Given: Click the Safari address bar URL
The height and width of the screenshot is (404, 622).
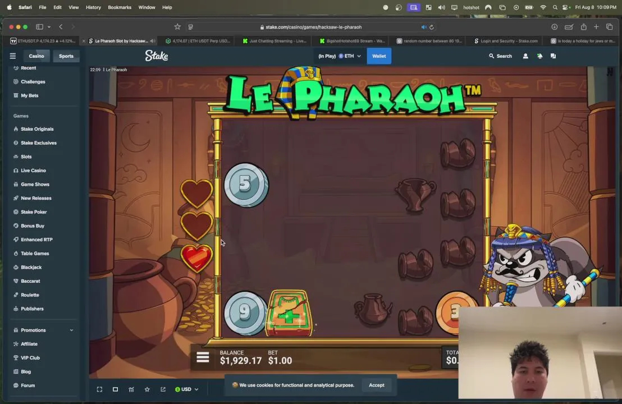Looking at the screenshot, I should click(x=313, y=27).
